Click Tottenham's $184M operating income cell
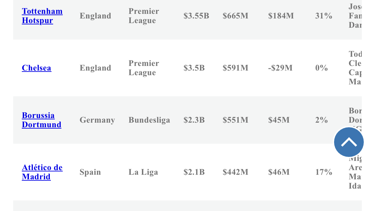 [x=281, y=16]
